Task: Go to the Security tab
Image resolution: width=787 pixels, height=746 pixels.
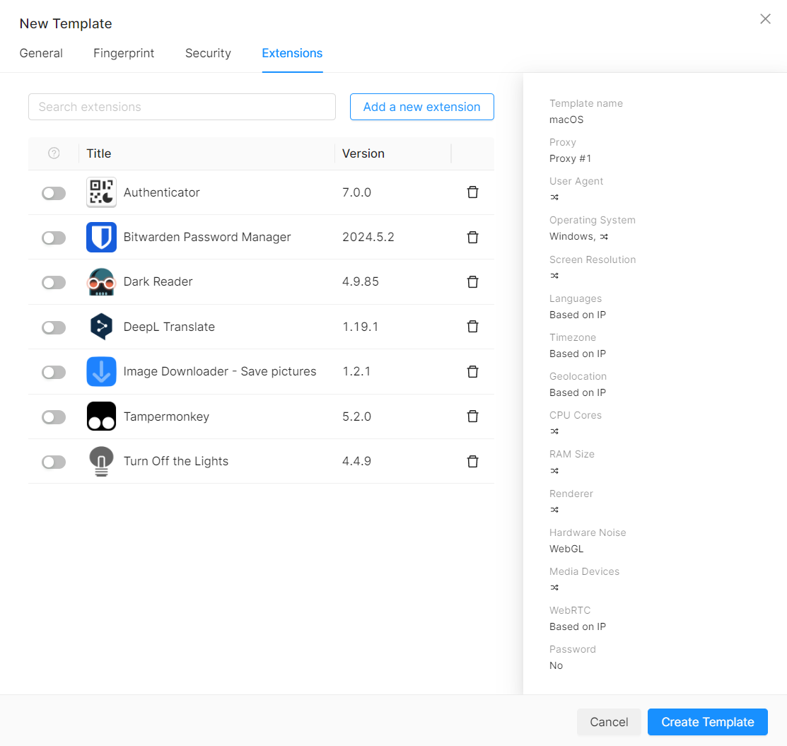Action: click(x=208, y=53)
